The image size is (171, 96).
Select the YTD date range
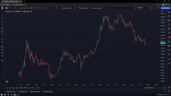pyautogui.click(x=25, y=88)
